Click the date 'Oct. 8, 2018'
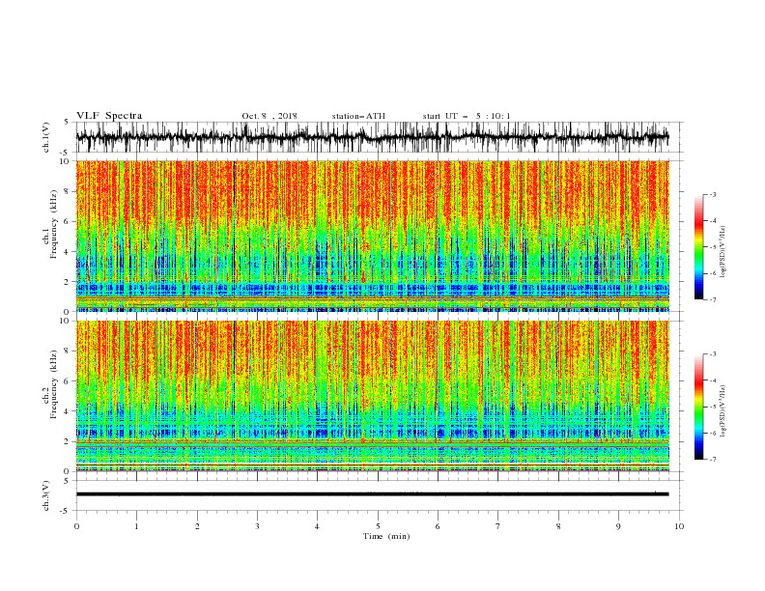Viewport: 765px width, 591px height. [x=269, y=116]
